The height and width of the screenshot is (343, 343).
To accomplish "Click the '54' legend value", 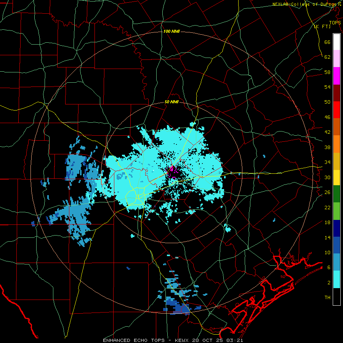I will [x=327, y=87].
